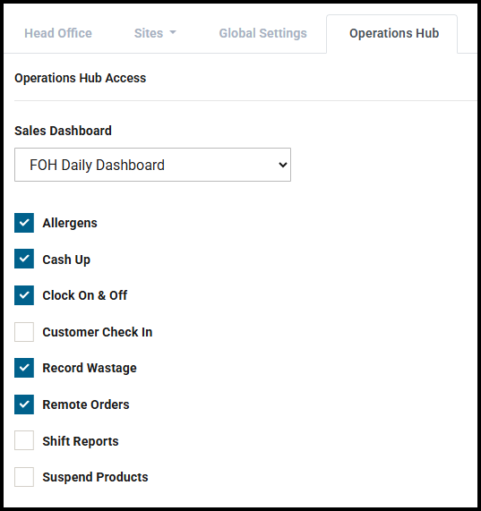Uncheck the Cash Up checkbox
This screenshot has width=481, height=511.
coord(24,259)
